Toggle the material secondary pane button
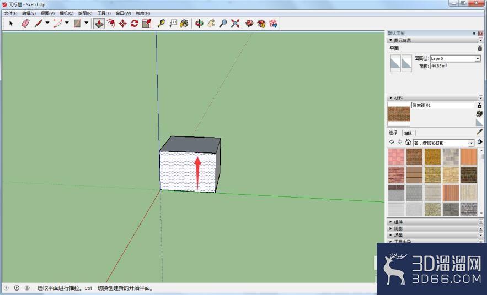 click(479, 105)
